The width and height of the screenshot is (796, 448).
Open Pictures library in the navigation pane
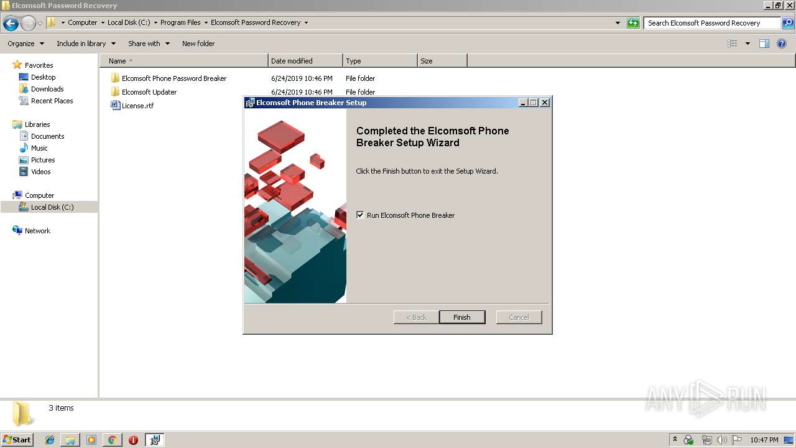(x=37, y=160)
